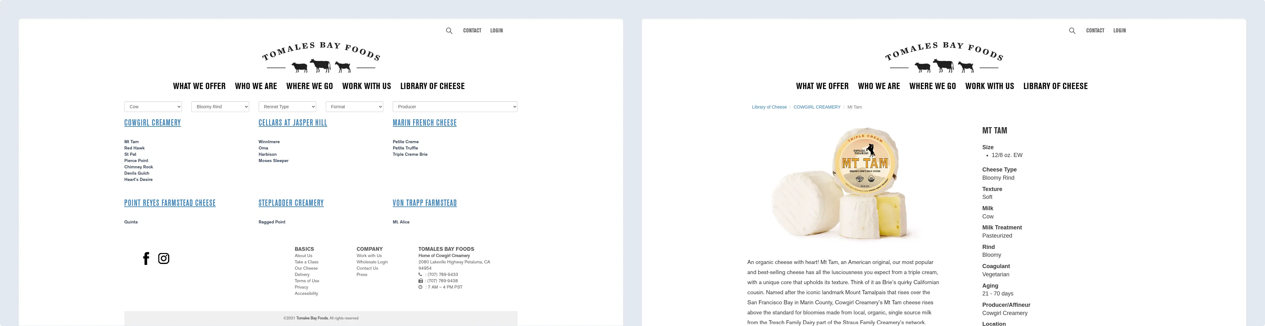Viewport: 1265px width, 326px height.
Task: Open the Bloomy Rind filter dropdown
Action: tap(220, 107)
